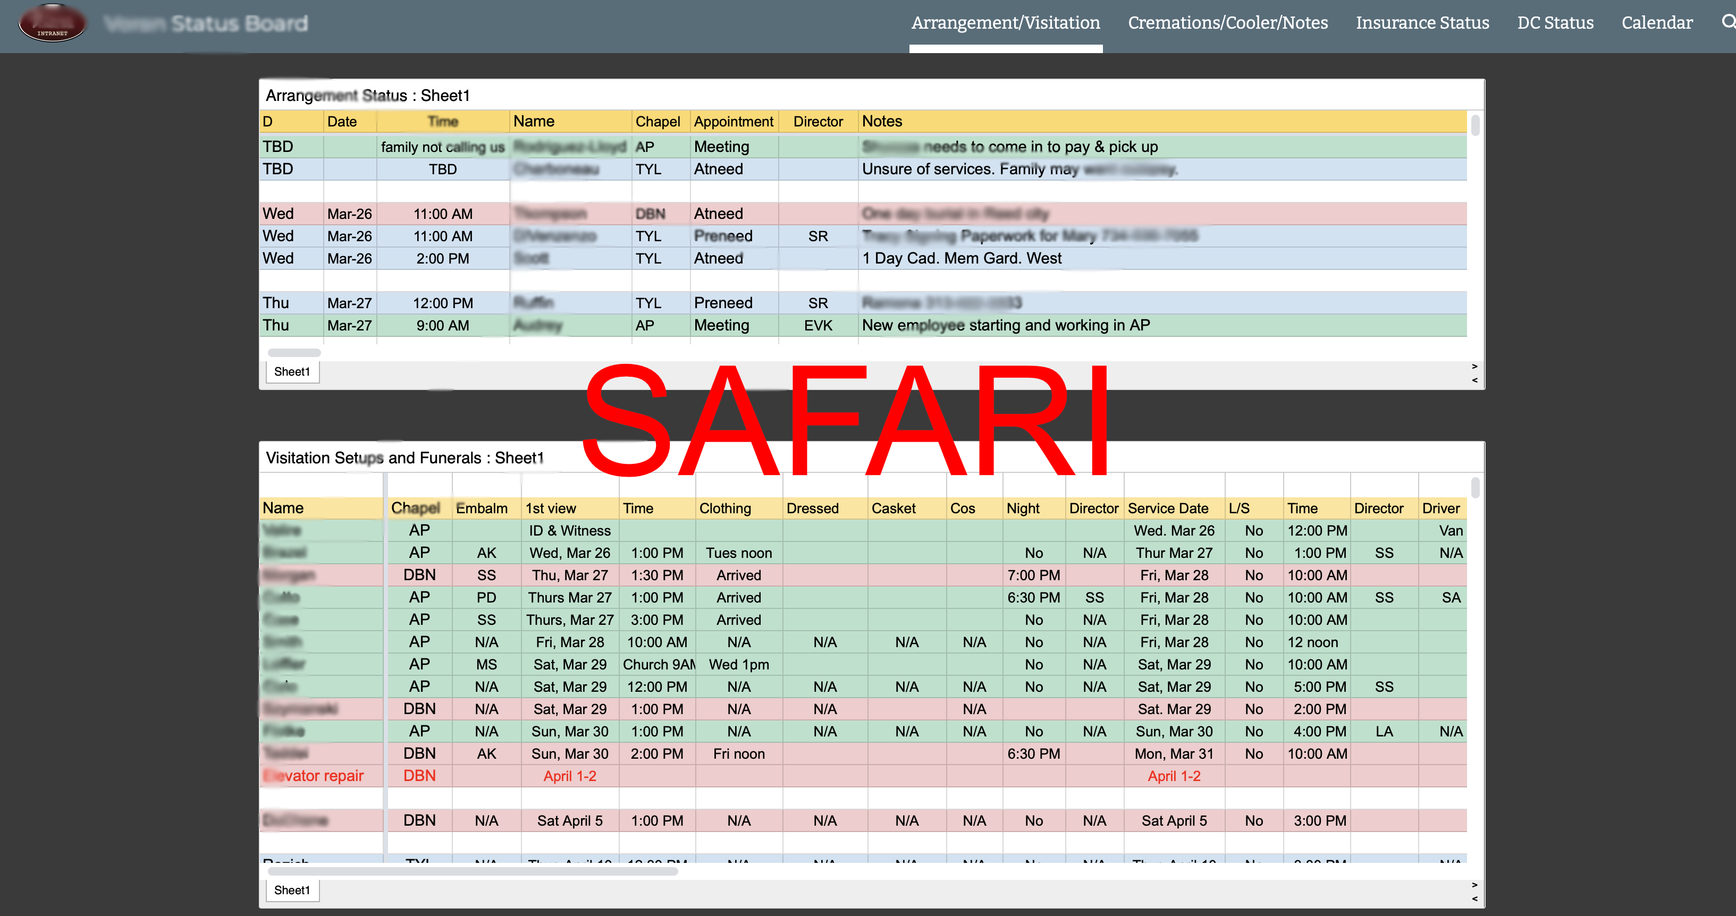Select the Arrangement Status 'Name' header cell
This screenshot has height=916, width=1736.
pyautogui.click(x=571, y=121)
